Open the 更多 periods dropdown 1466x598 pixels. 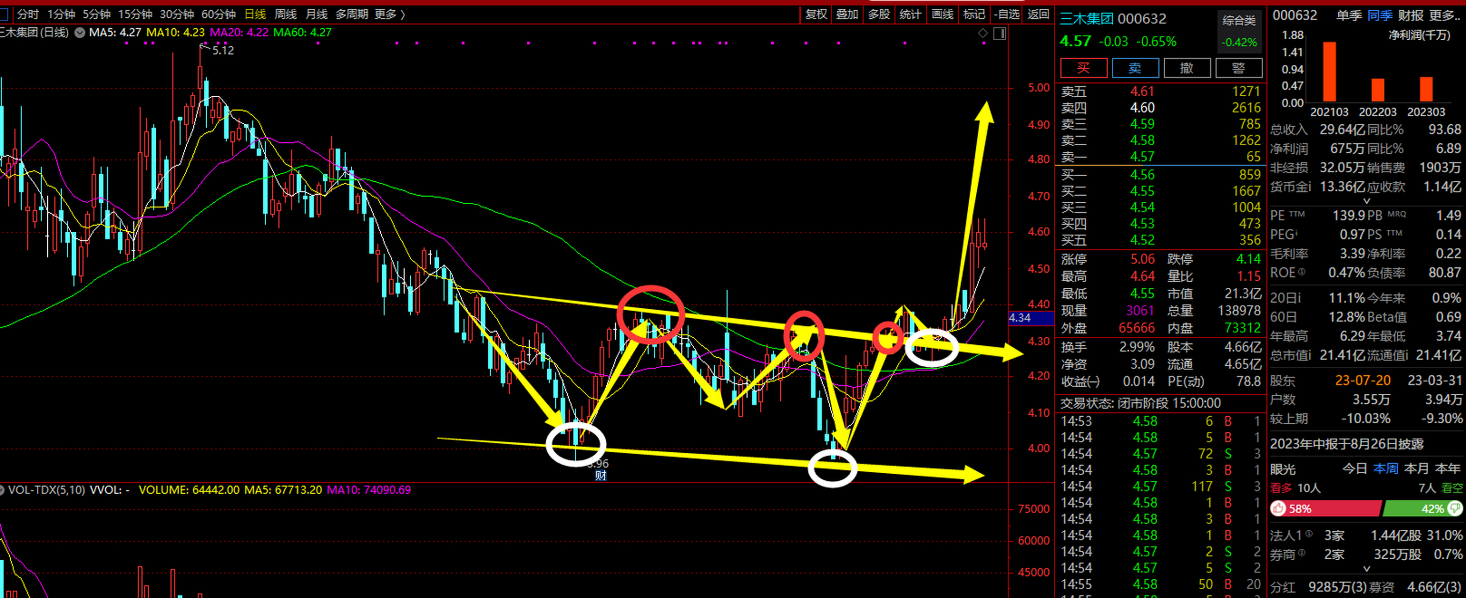(x=390, y=14)
